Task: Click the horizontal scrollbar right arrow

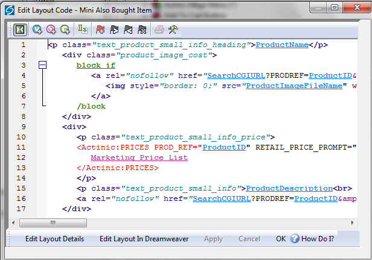Action: click(x=353, y=222)
